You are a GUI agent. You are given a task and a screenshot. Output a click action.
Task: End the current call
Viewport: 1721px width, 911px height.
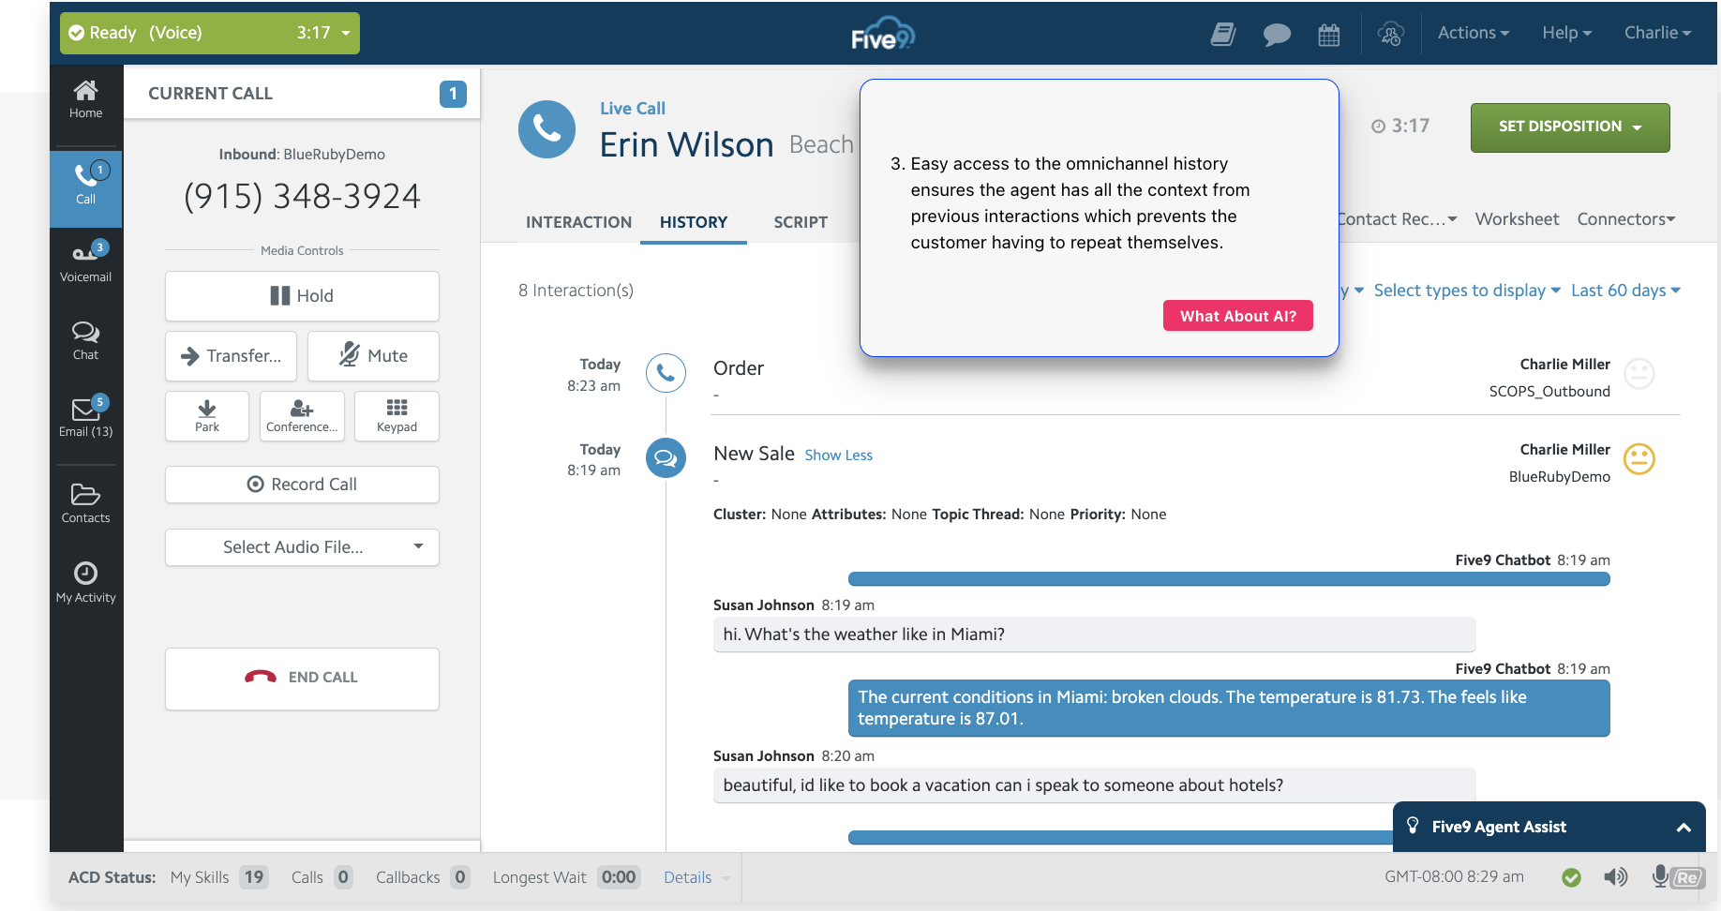pos(302,679)
